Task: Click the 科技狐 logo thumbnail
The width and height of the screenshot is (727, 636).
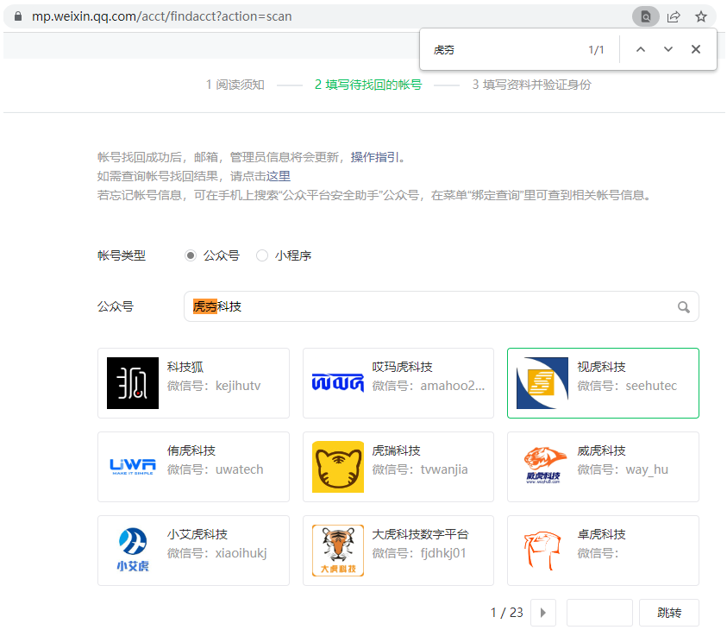Action: 133,383
